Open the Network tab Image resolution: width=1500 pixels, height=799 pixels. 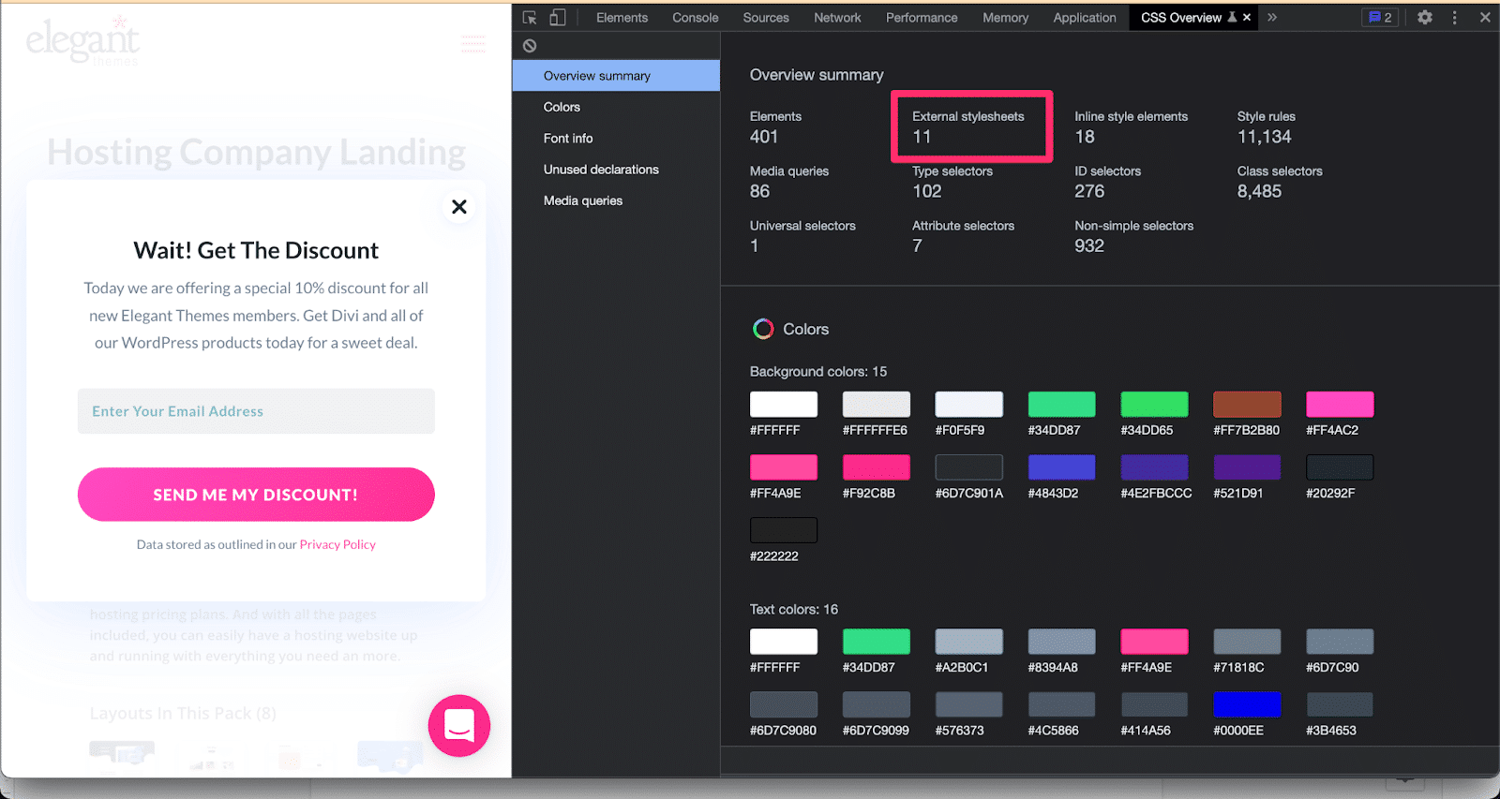click(x=837, y=18)
